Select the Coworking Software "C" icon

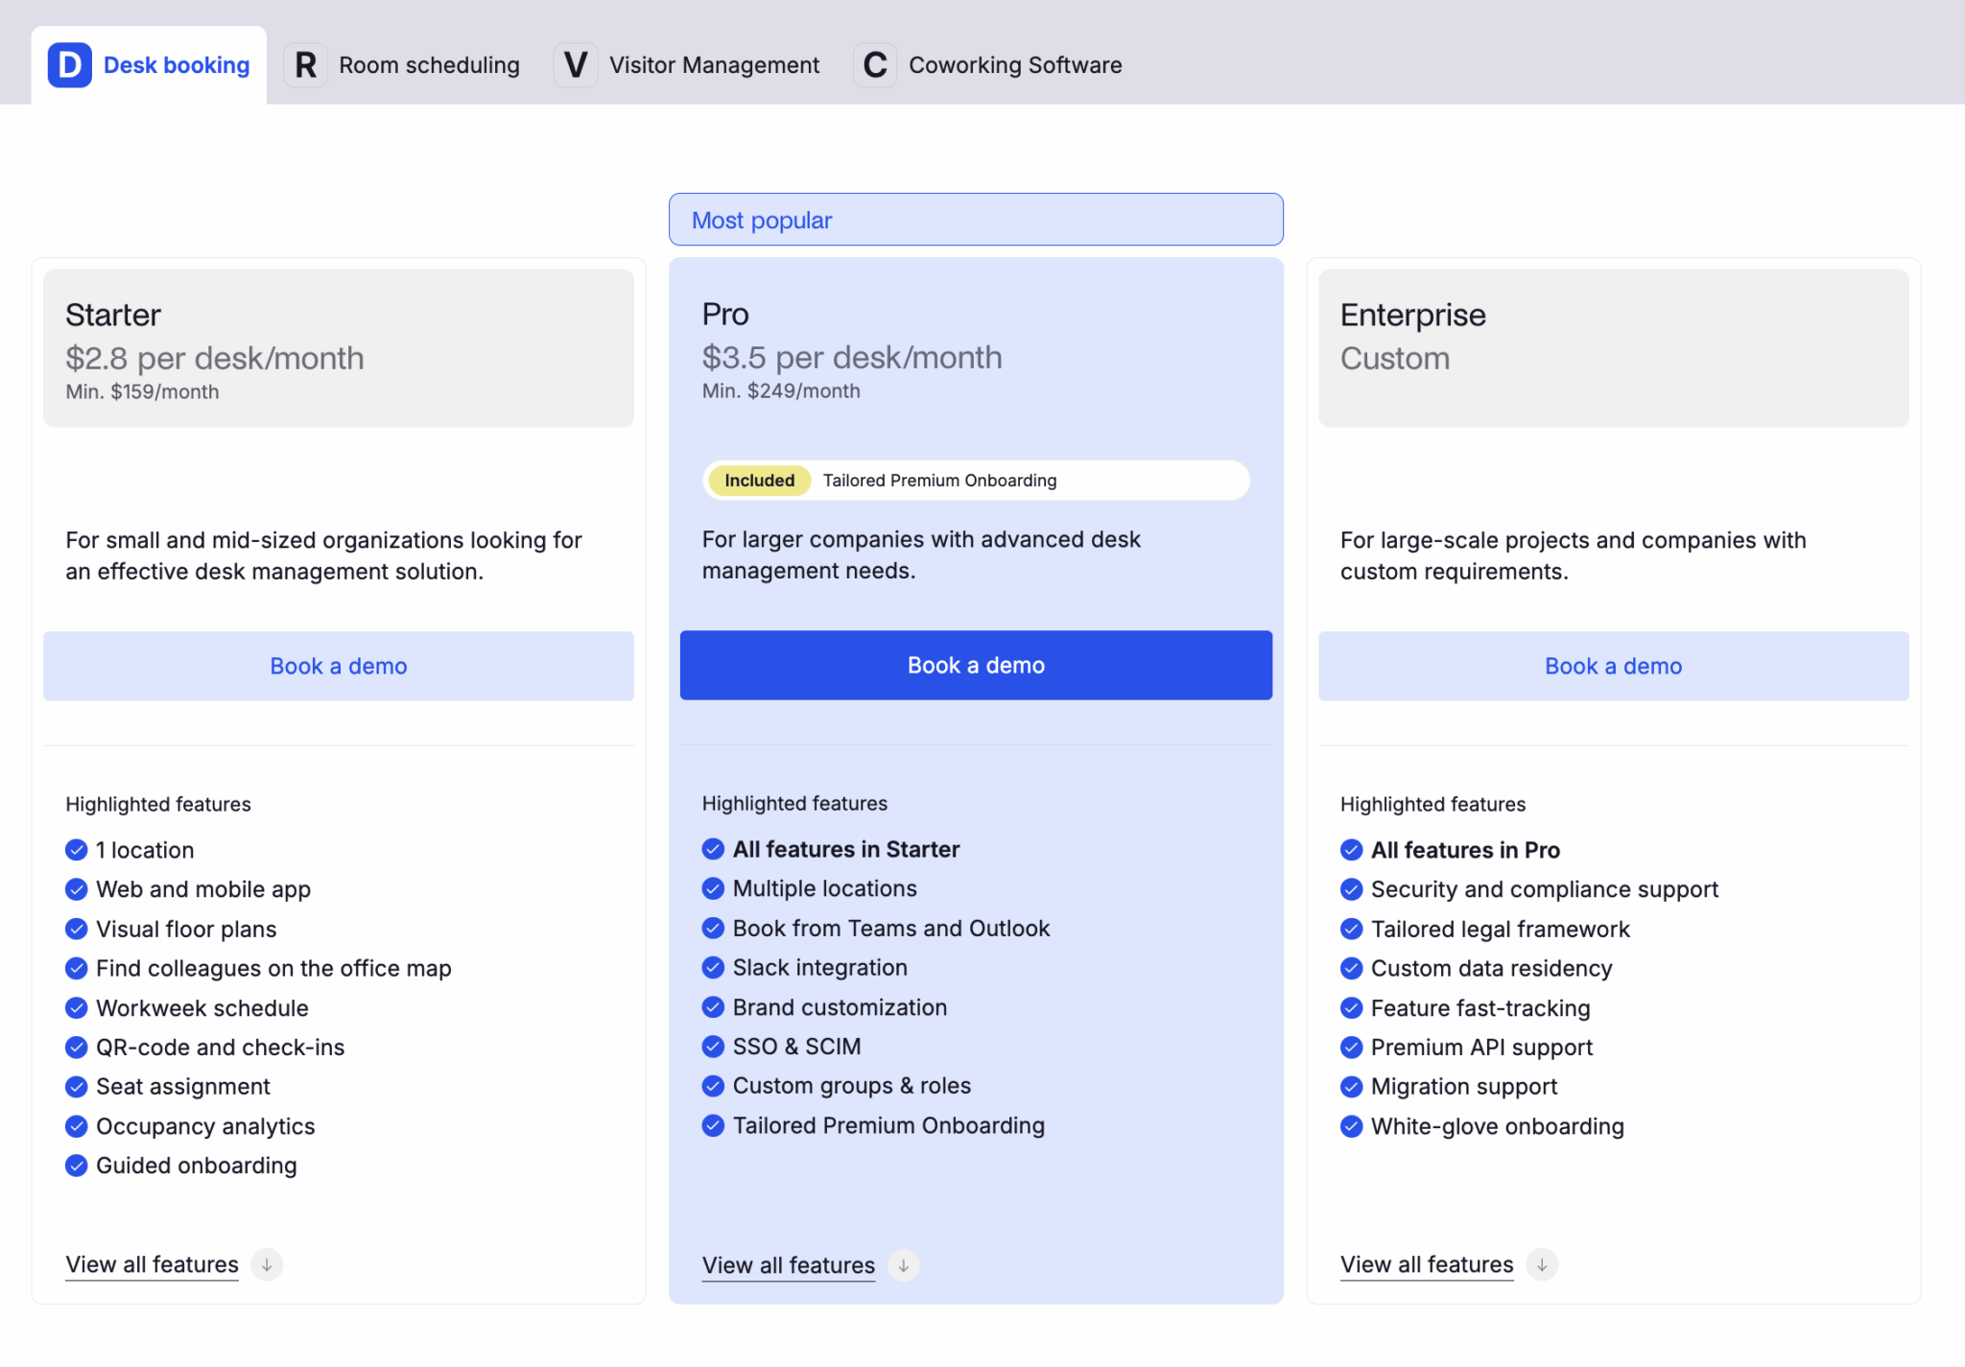point(874,64)
